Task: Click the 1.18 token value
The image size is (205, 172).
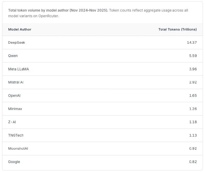Action: pos(193,122)
